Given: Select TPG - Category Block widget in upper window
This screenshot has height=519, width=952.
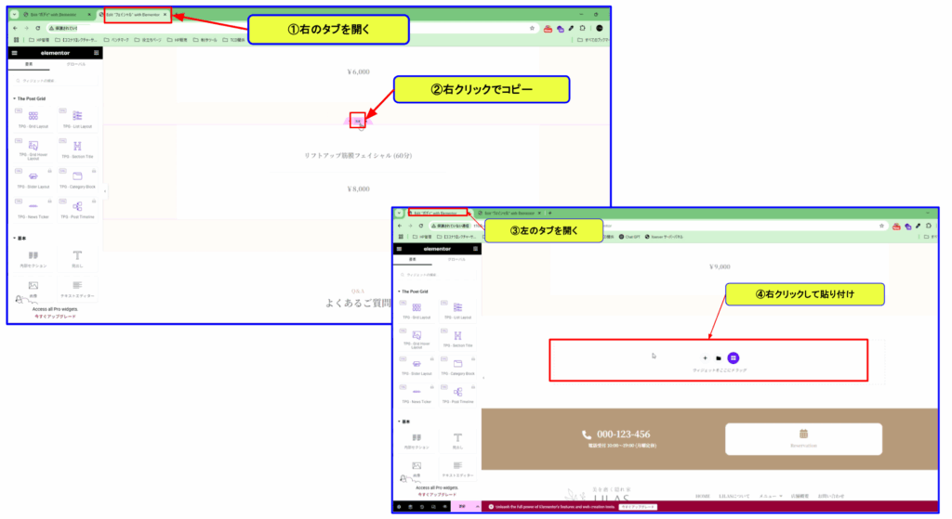Looking at the screenshot, I should click(77, 179).
